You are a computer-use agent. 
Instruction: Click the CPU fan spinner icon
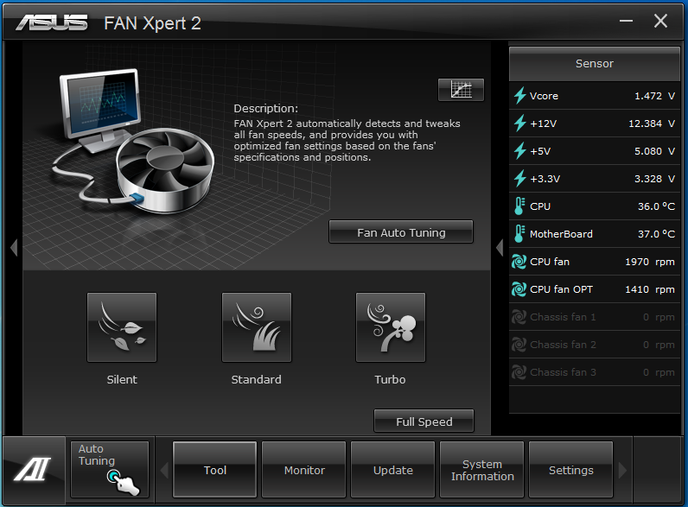click(519, 262)
